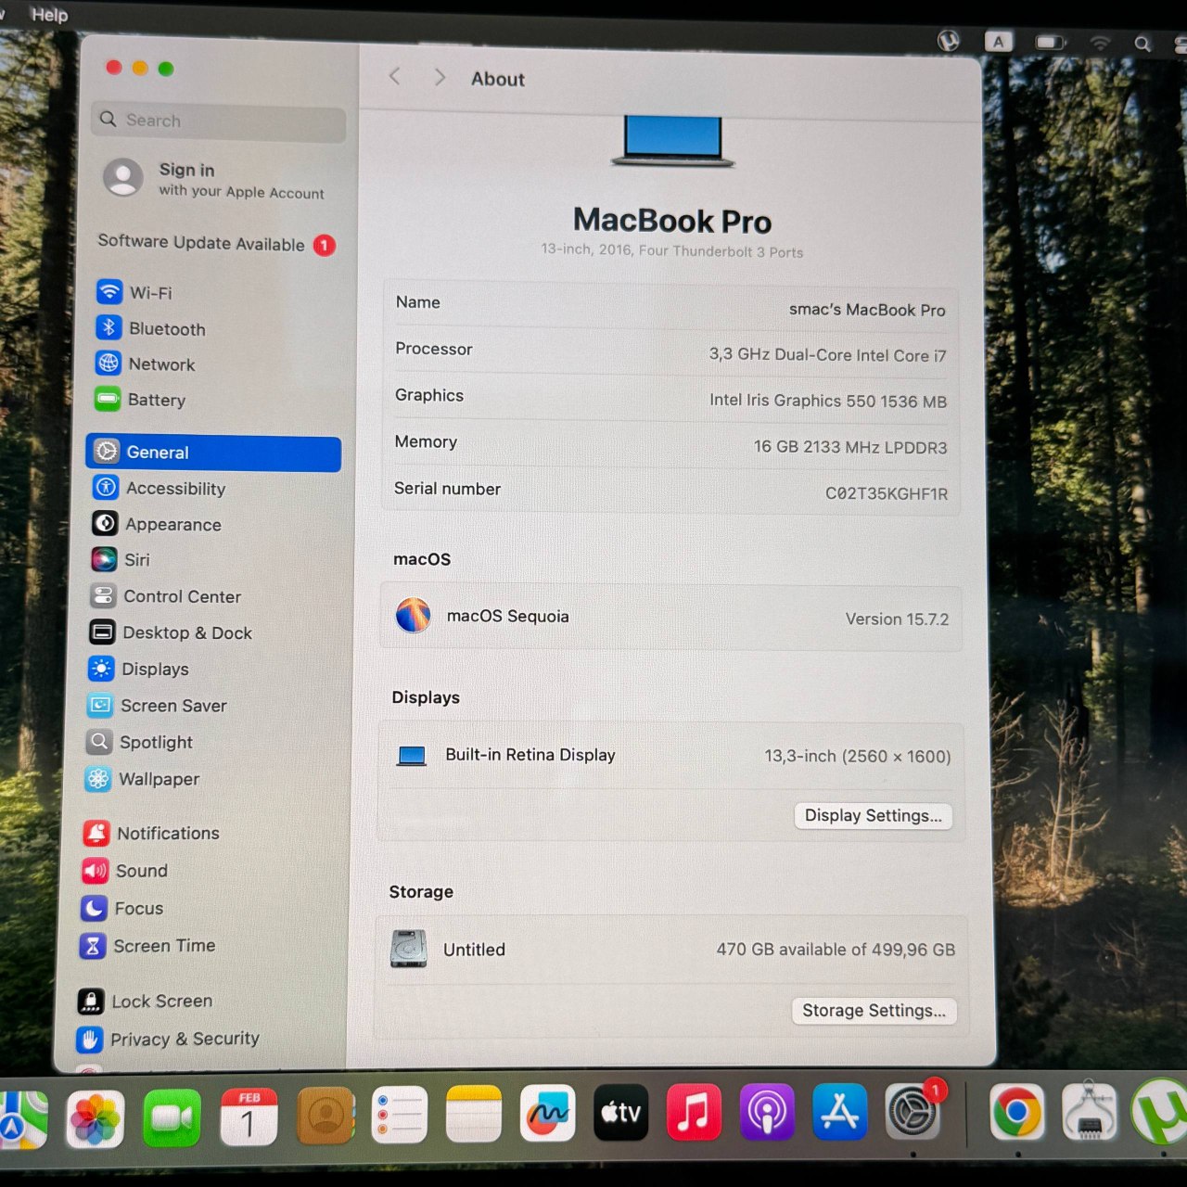
Task: Open the Battery settings pane
Action: pos(157,400)
